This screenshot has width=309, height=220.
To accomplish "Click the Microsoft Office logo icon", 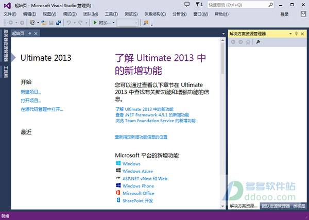I will click(118, 193).
